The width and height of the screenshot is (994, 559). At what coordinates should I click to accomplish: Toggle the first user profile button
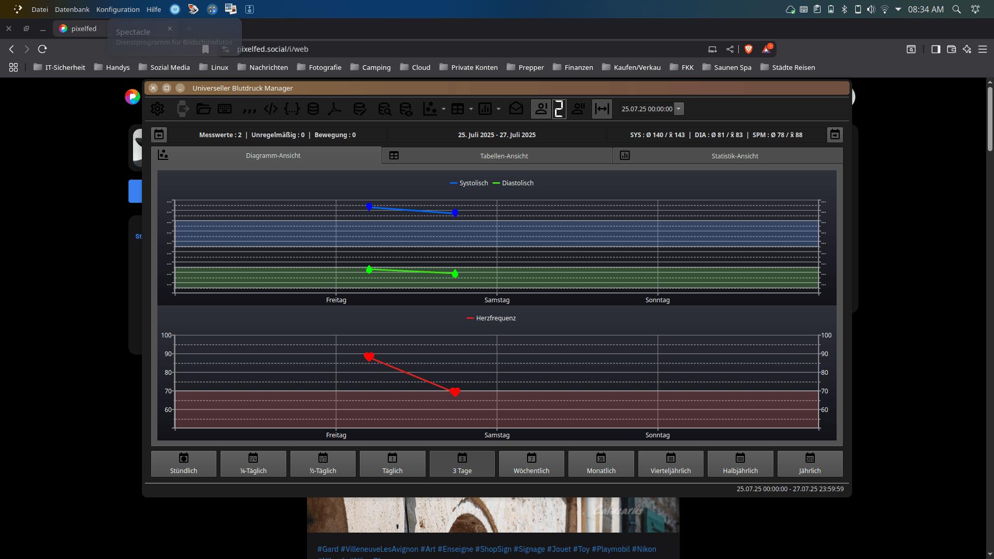(x=541, y=109)
